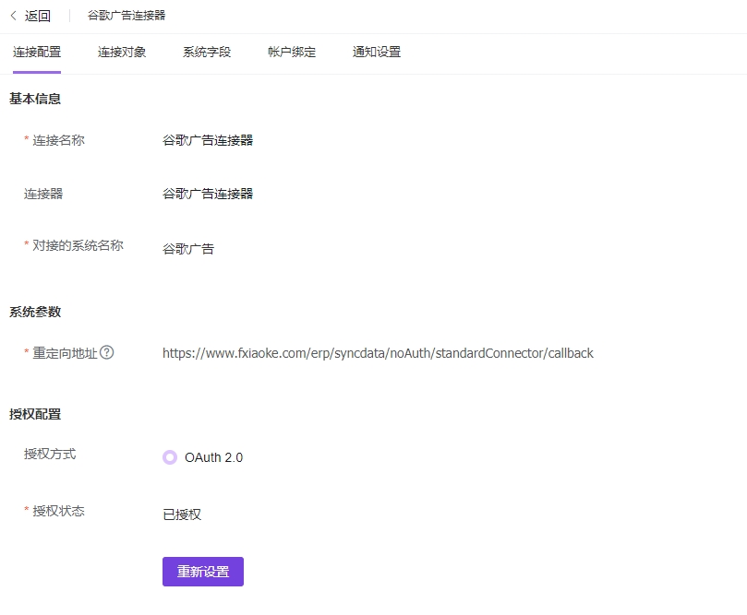Switch to the 系统字段 tab

[205, 53]
